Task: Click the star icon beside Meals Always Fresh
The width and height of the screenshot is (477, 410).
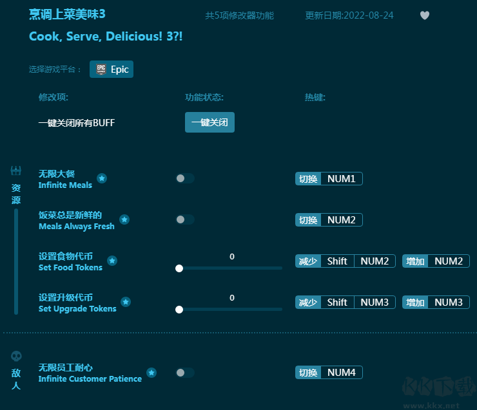Action: pos(124,219)
